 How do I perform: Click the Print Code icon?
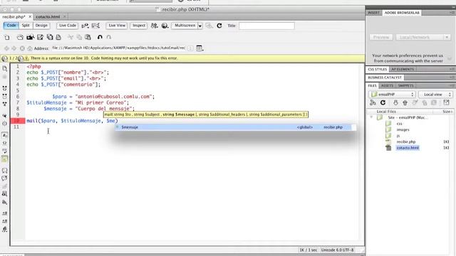[x=58, y=37]
